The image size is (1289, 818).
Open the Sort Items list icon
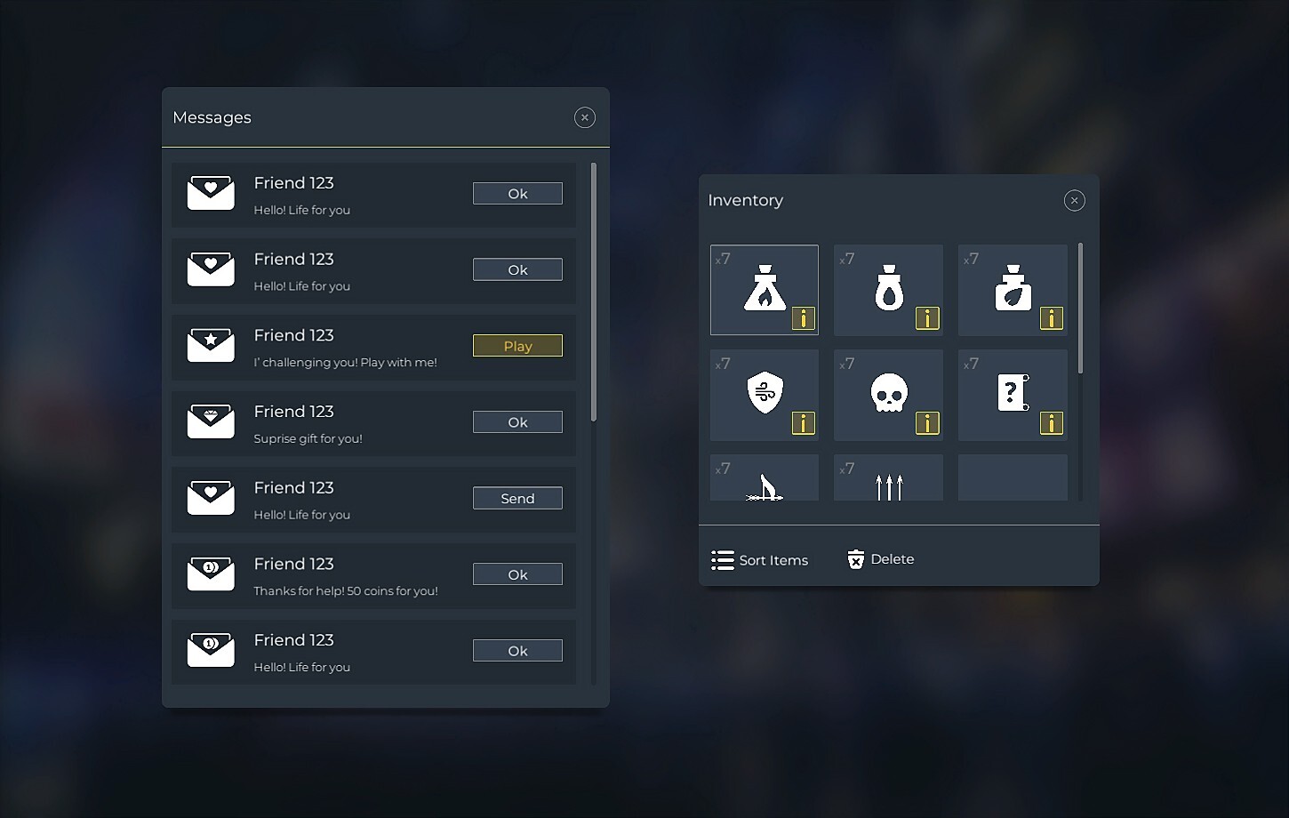[x=721, y=559]
